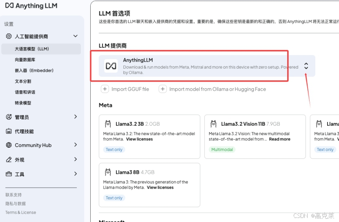
Task: Open the 嵌入器 (Embedder) settings page
Action: pyautogui.click(x=34, y=71)
